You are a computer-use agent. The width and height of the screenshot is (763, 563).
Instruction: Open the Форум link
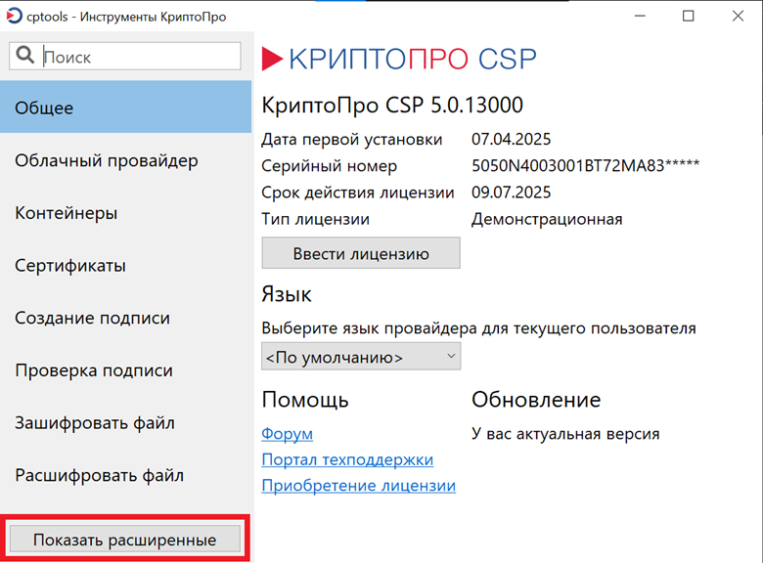[x=287, y=433]
